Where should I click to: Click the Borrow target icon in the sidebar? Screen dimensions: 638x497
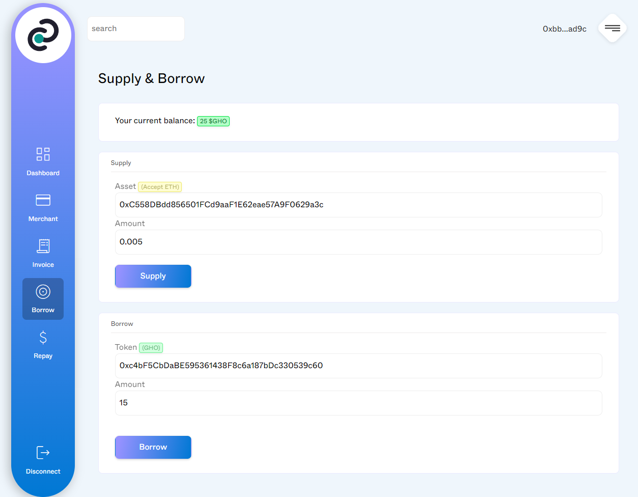pos(43,291)
